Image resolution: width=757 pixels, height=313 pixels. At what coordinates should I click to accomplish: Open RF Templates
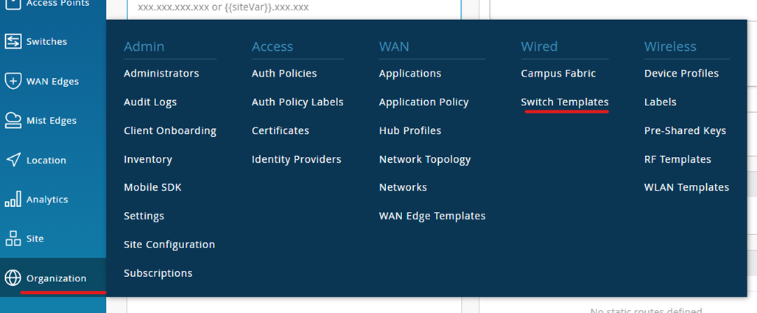tap(677, 159)
